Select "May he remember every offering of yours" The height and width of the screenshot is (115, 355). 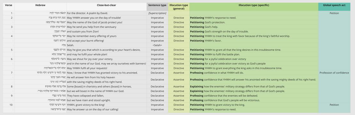coord(91,36)
